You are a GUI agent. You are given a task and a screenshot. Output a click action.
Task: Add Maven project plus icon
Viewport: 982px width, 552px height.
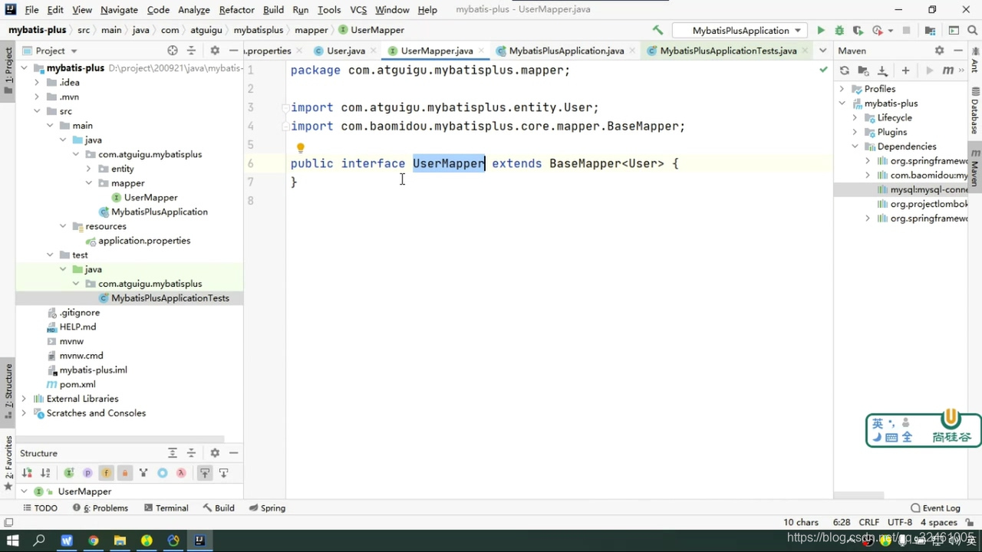[905, 71]
